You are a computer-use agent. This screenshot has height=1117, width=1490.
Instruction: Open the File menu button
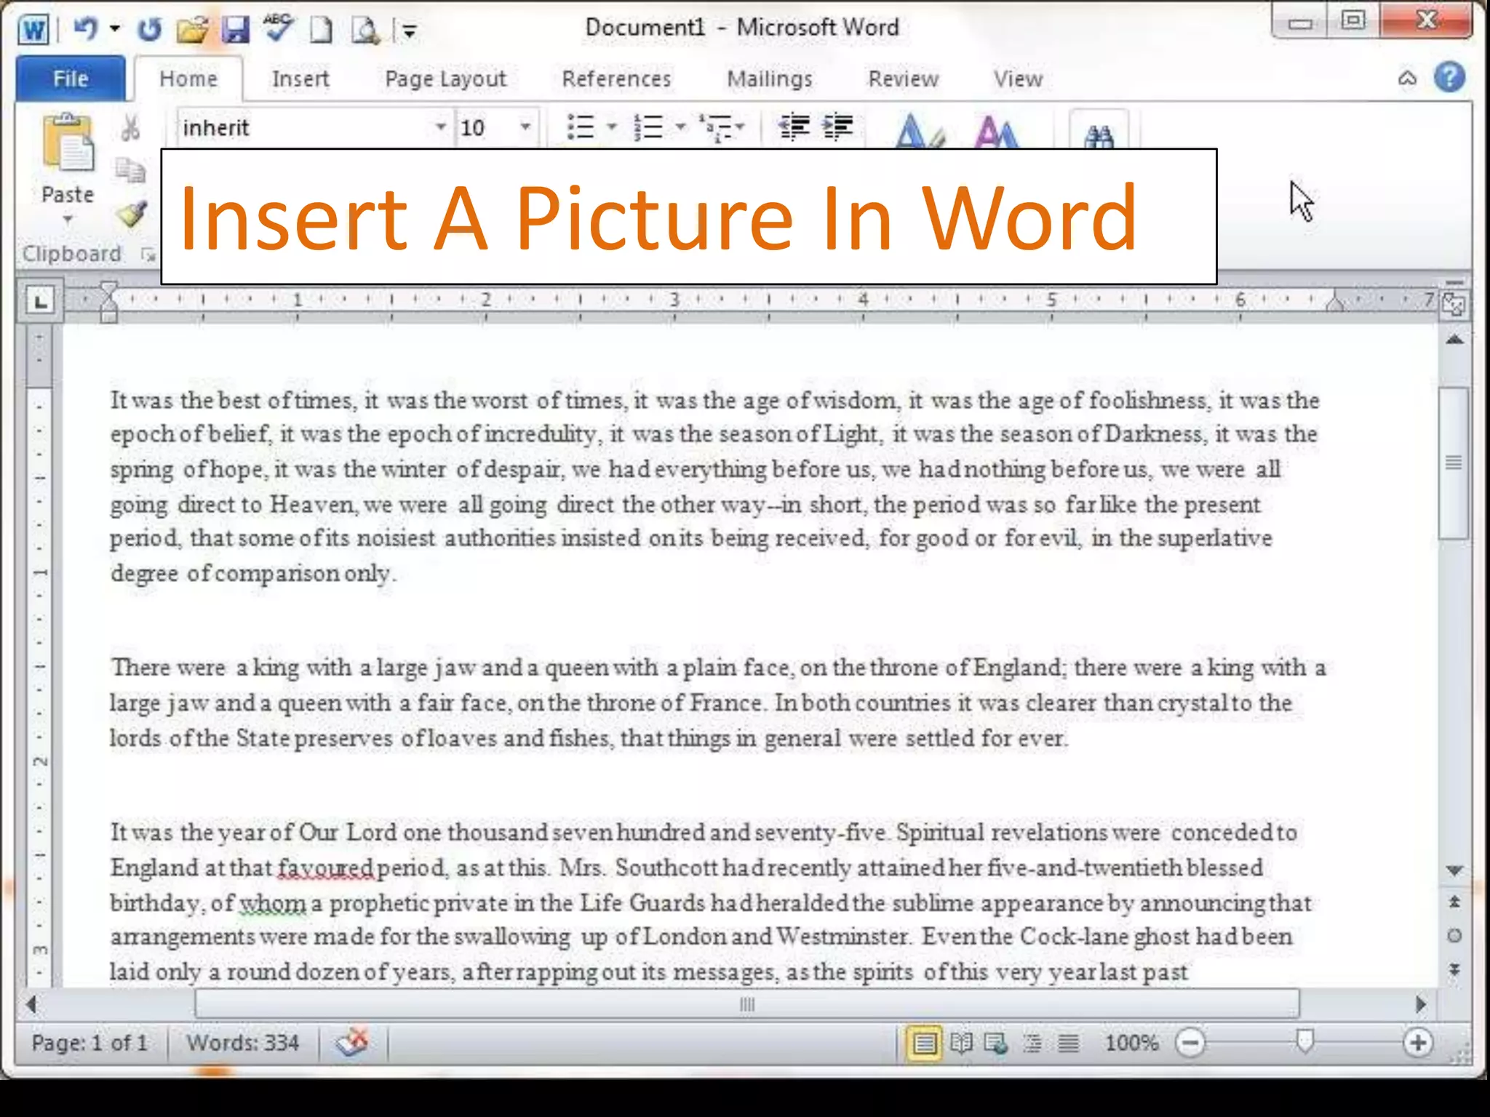71,79
